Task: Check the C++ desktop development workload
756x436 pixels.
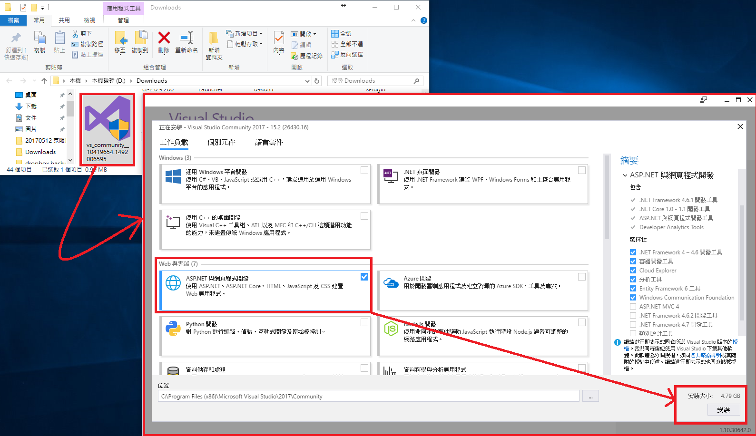Action: (x=364, y=216)
